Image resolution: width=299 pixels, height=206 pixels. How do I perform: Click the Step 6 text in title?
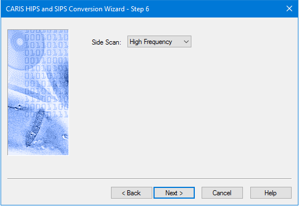(140, 9)
